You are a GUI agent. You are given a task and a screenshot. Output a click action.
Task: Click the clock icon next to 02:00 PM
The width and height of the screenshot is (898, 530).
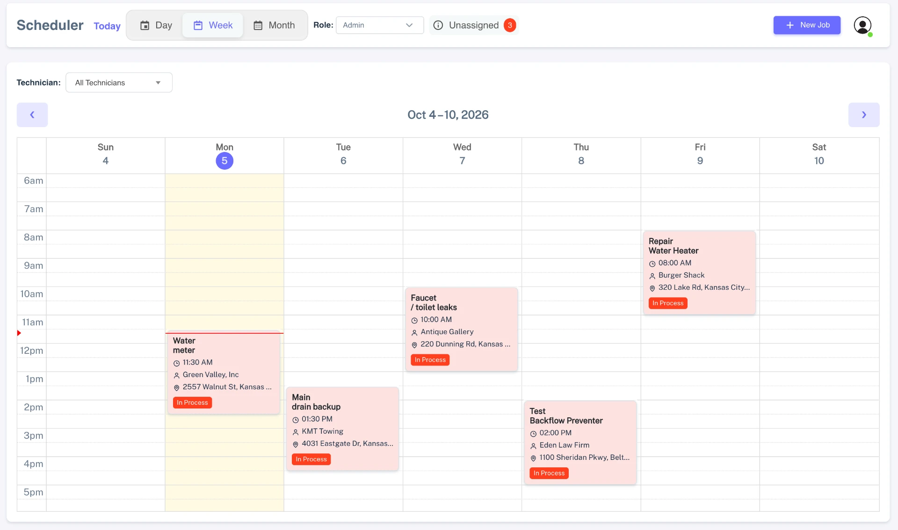coord(533,434)
